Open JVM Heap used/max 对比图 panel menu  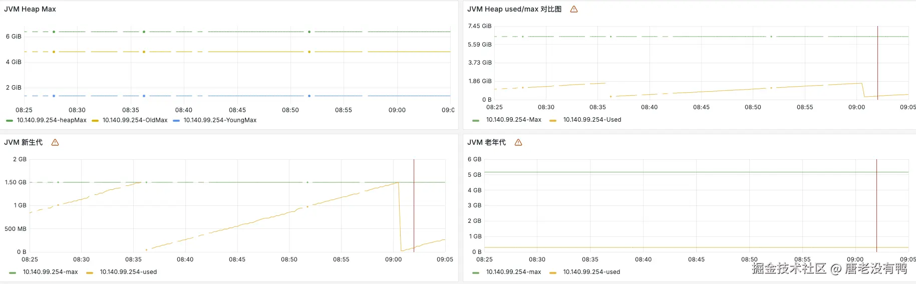[x=514, y=9]
